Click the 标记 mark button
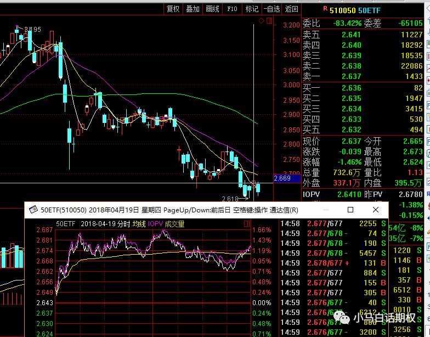Screen dimensions: 430x337 pyautogui.click(x=252, y=9)
